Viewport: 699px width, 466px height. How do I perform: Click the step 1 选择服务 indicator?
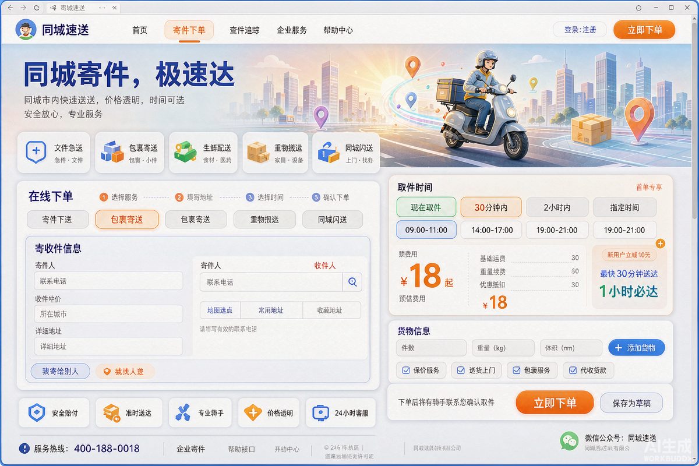(119, 197)
